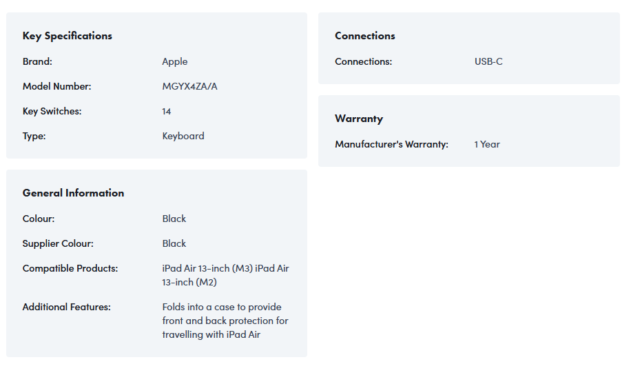Click the Key Switches value 14
This screenshot has width=631, height=373.
click(167, 111)
